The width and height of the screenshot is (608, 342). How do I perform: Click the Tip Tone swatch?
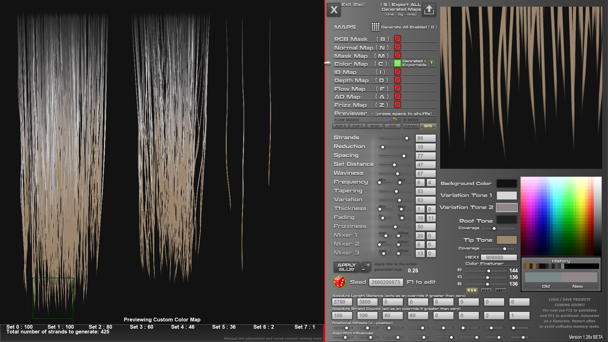pos(507,240)
